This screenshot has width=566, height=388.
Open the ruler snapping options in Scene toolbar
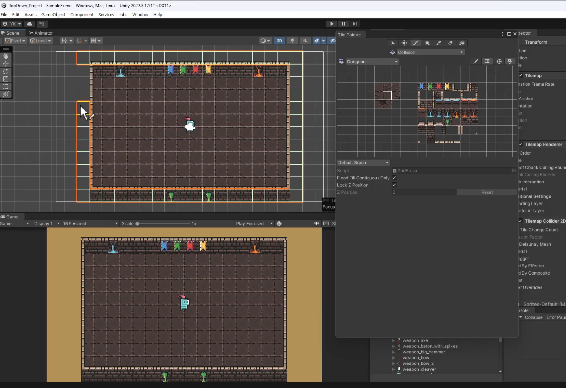coord(96,41)
